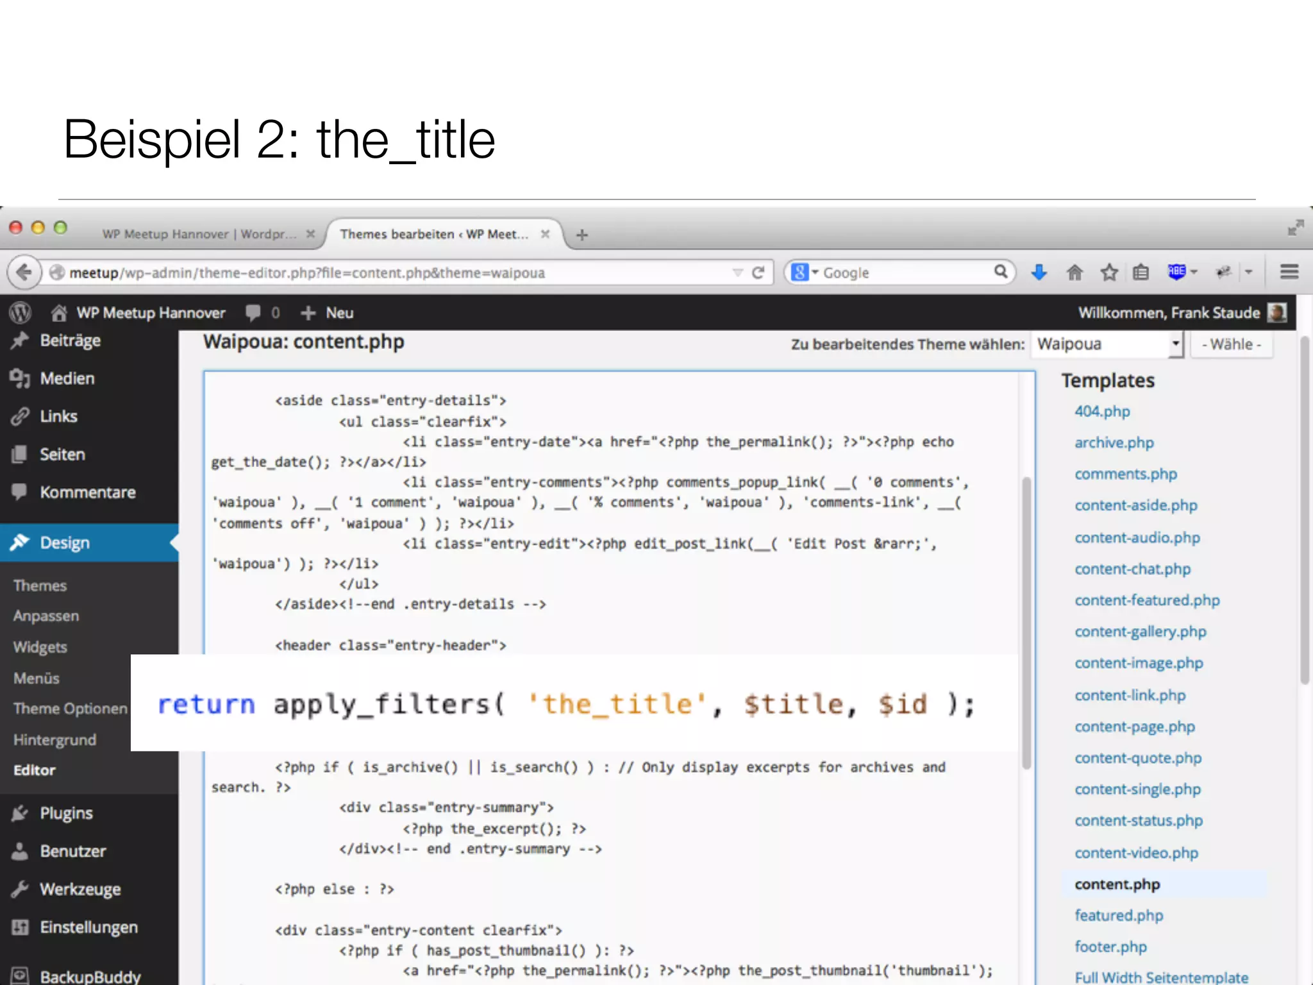Open content-single.php template
This screenshot has width=1313, height=985.
pyautogui.click(x=1137, y=789)
